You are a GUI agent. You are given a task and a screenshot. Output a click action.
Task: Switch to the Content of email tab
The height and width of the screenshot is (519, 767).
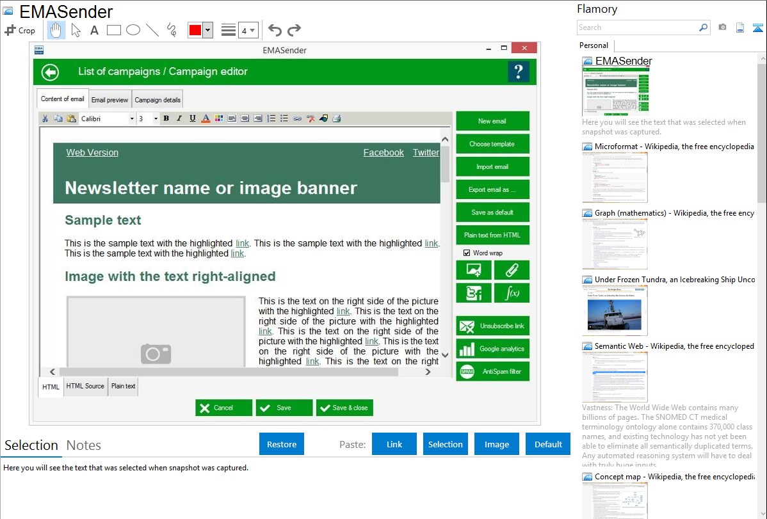pyautogui.click(x=63, y=99)
